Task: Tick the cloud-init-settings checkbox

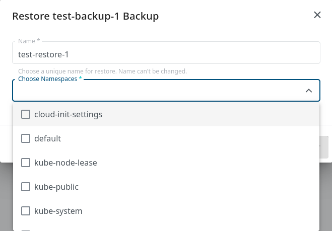Action: pos(26,114)
